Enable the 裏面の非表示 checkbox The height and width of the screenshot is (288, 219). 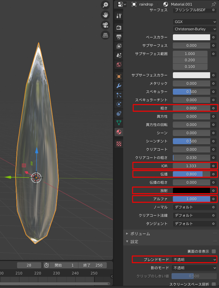[x=214, y=251]
